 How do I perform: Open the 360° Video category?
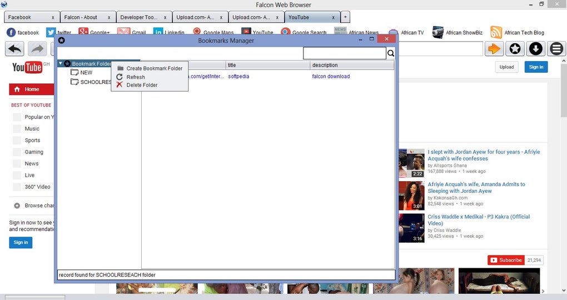pyautogui.click(x=37, y=187)
